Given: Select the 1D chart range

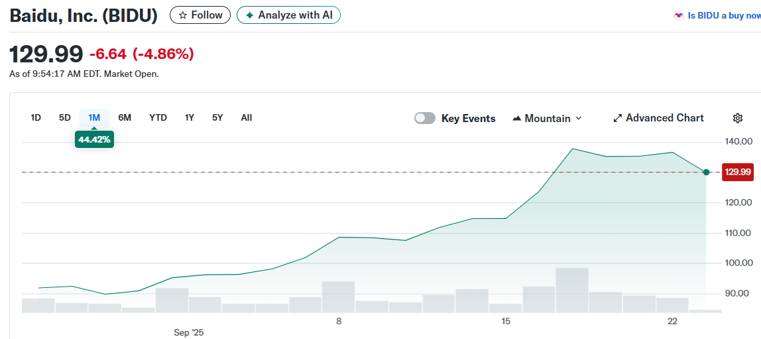Looking at the screenshot, I should [36, 117].
